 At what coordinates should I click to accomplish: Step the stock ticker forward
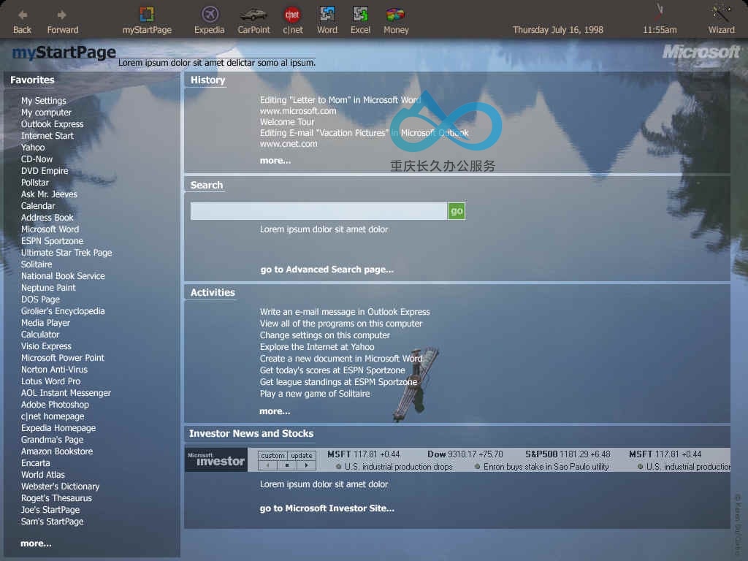(306, 465)
